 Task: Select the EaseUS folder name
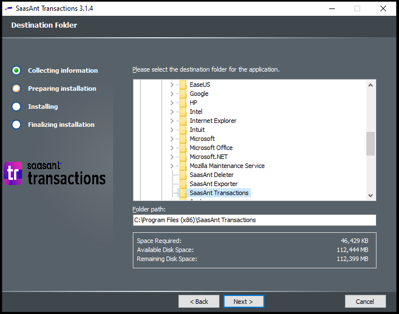(x=200, y=85)
